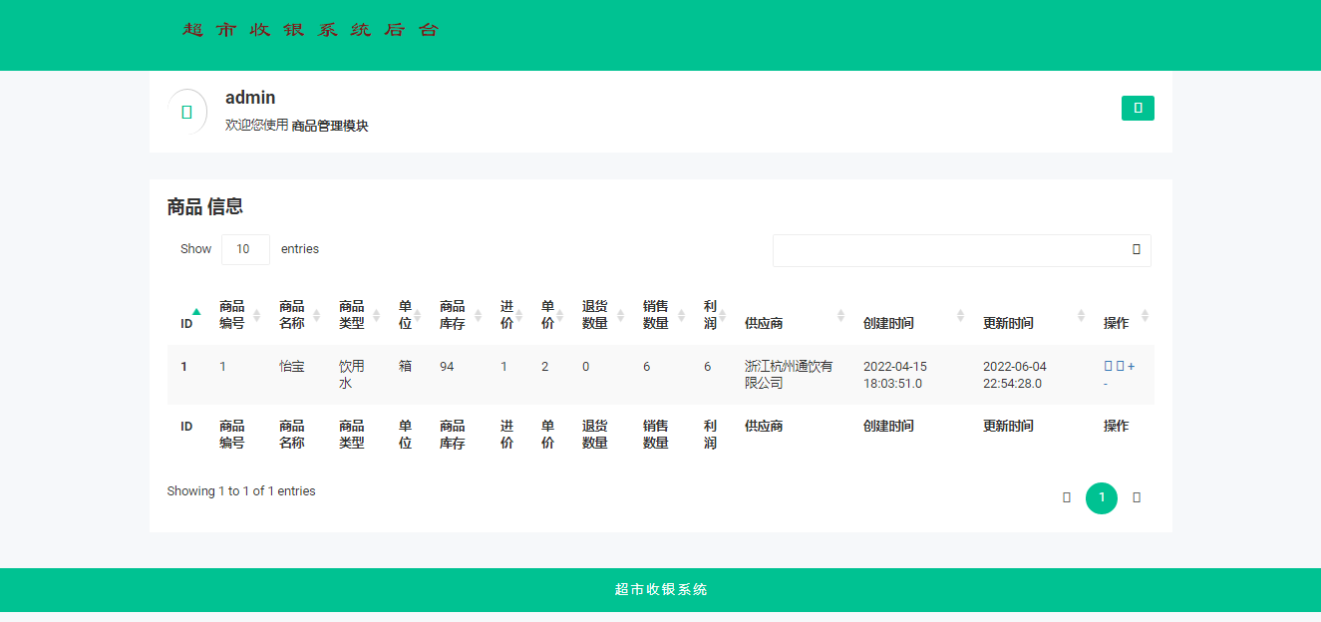Click the circular admin avatar icon
The image size is (1321, 622).
tap(187, 112)
